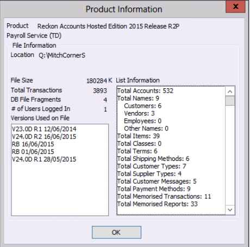The width and height of the screenshot is (250, 247).
Task: Select the 'Other Names: 0' line
Action: pos(146,128)
